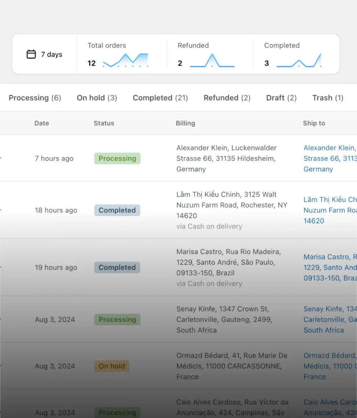Image resolution: width=357 pixels, height=418 pixels.
Task: Open Lâm Thị Kiều Chinh's Ship to address link
Action: [330, 210]
